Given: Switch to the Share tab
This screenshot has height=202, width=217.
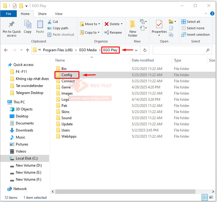Looking at the screenshot, I should tap(42, 14).
